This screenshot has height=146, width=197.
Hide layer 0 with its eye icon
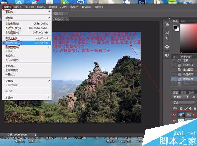[174, 114]
